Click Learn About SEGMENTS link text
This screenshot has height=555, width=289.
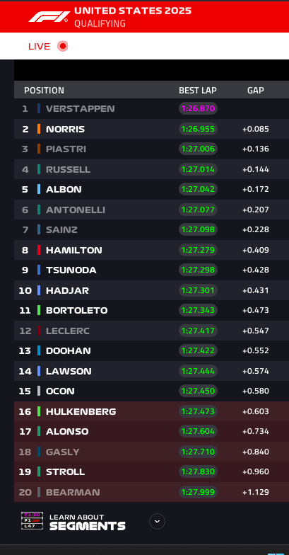point(88,522)
